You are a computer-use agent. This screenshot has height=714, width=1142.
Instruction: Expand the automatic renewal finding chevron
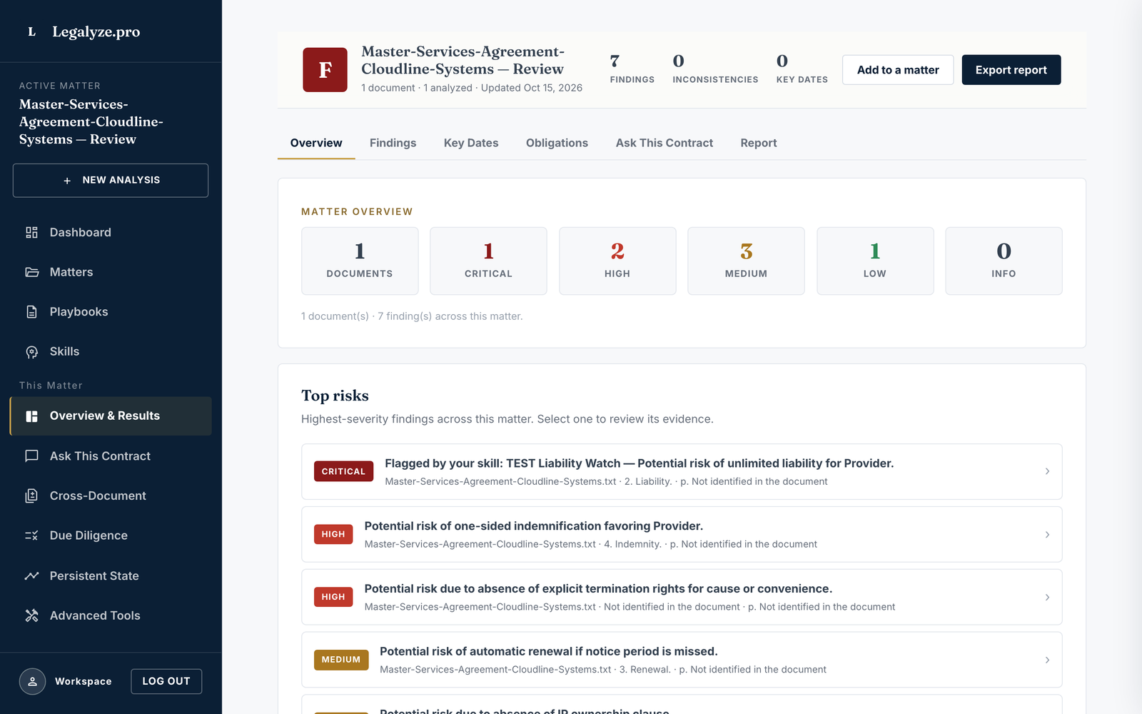[x=1047, y=660]
